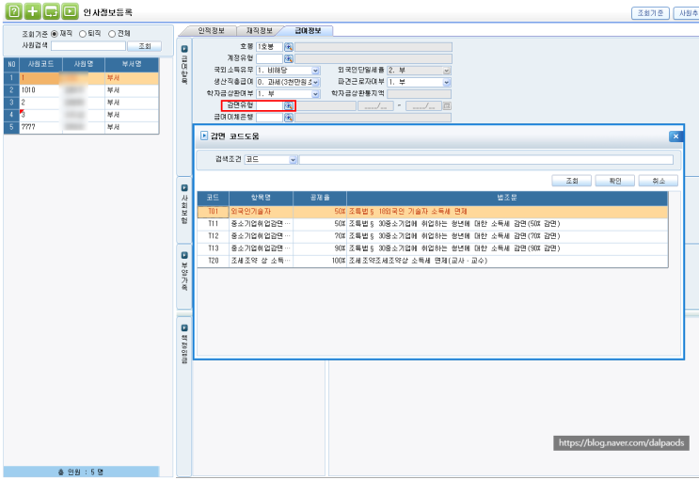
Task: Close the 감면 코드도움 dialog
Action: tap(675, 136)
